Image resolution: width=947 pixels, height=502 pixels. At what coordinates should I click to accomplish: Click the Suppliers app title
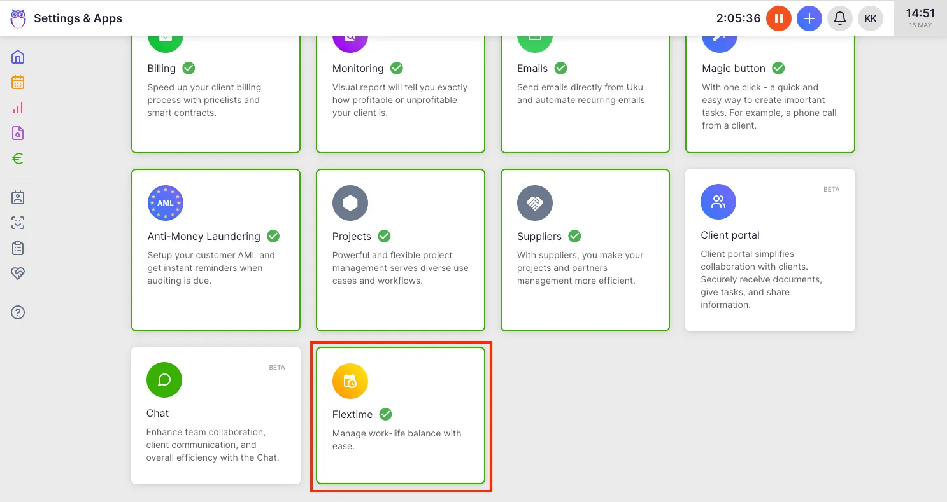539,236
